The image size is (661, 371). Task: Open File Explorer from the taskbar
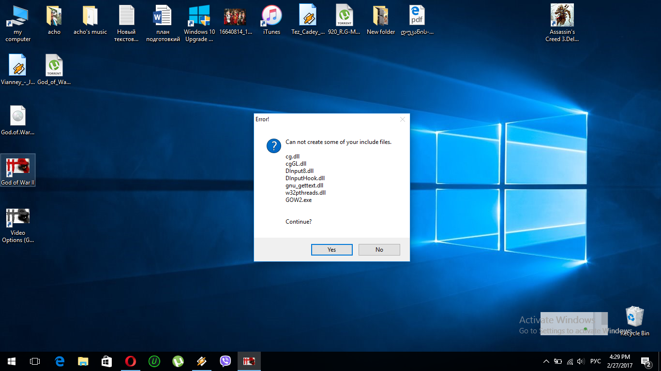click(x=83, y=361)
